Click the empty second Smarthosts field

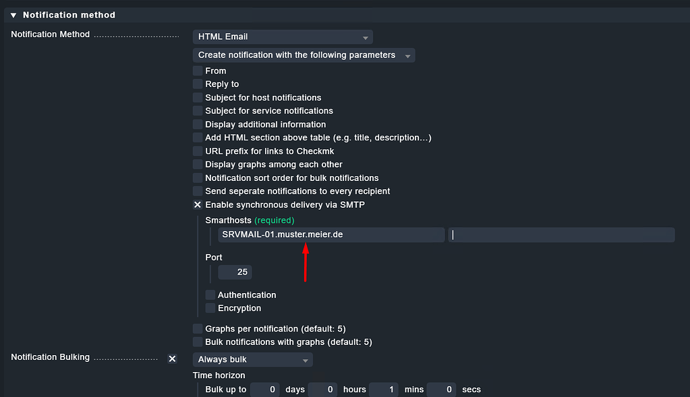pyautogui.click(x=561, y=234)
